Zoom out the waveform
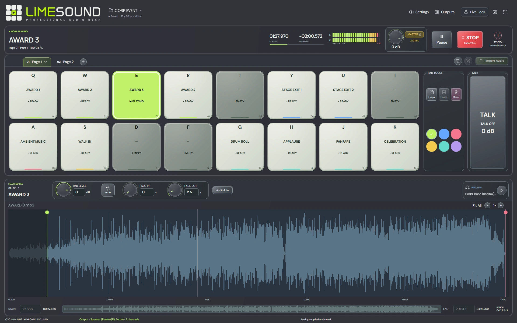 coord(487,205)
